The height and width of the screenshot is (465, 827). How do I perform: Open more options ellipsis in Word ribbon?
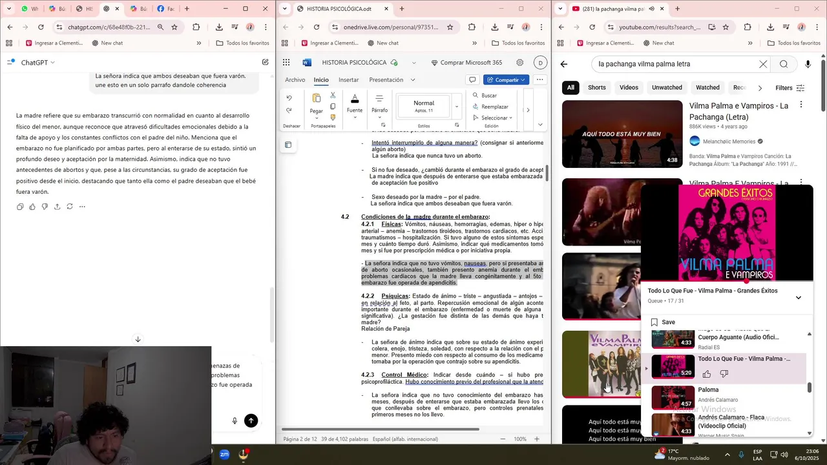click(x=539, y=80)
